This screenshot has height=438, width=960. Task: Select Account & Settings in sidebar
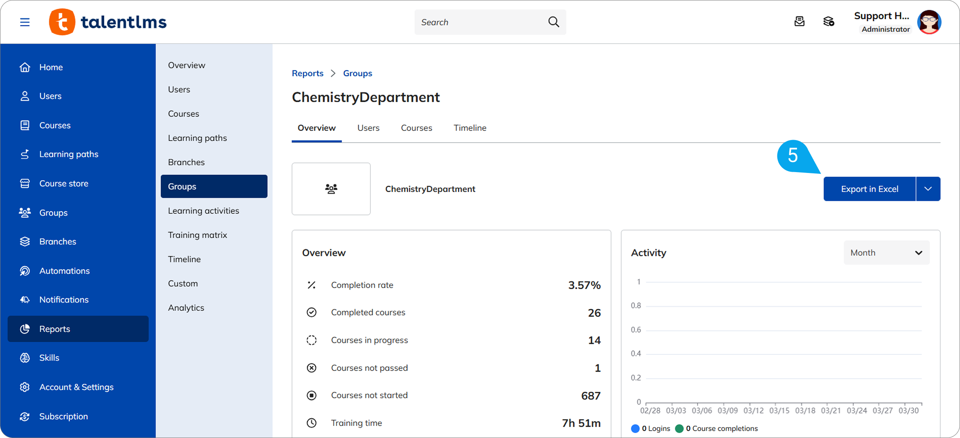click(76, 387)
